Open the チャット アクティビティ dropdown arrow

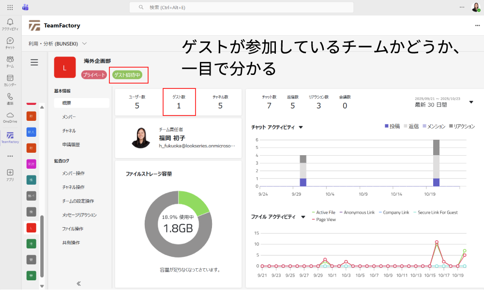click(x=301, y=128)
